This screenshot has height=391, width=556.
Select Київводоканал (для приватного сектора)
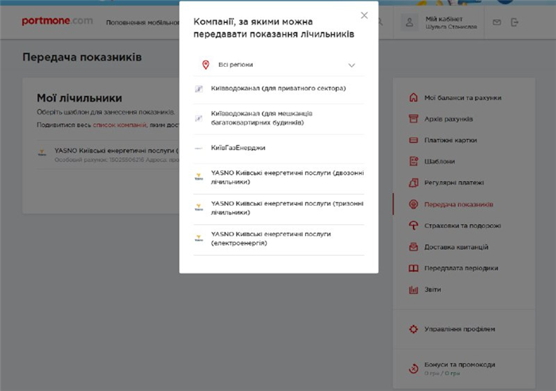[x=279, y=89]
